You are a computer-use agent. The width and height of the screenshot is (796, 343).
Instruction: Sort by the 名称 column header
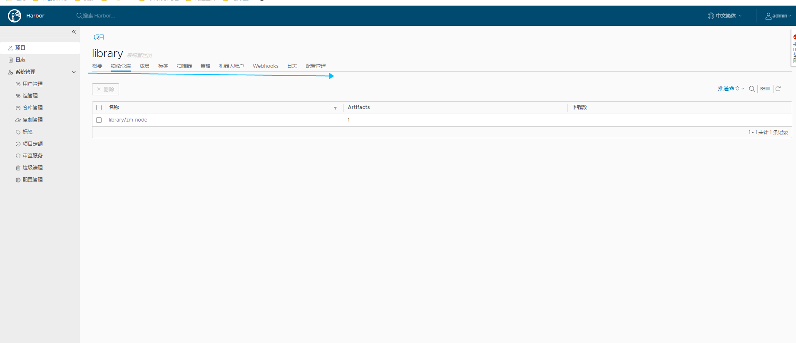click(114, 107)
